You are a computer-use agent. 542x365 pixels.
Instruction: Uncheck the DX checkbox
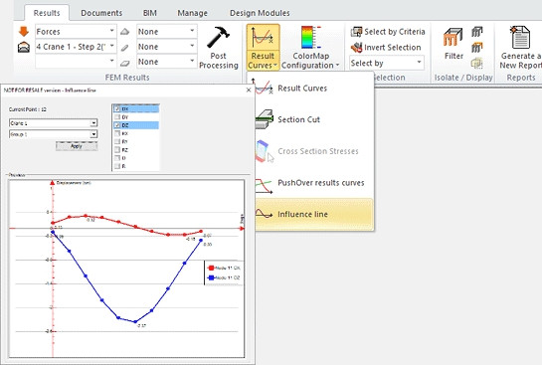pos(117,108)
